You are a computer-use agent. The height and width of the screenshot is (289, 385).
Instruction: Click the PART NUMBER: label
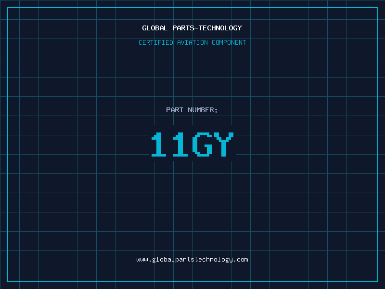(192, 110)
